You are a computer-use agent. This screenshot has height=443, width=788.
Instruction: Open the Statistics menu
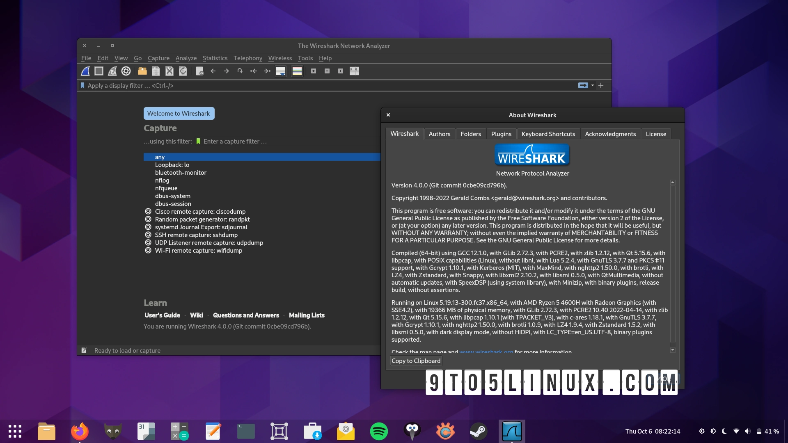tap(215, 58)
